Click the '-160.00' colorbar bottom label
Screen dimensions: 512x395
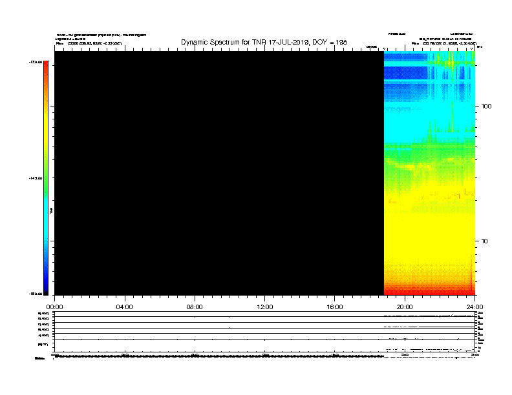click(x=36, y=294)
